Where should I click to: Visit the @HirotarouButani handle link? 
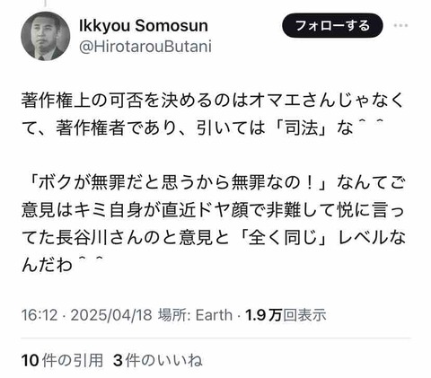point(145,47)
